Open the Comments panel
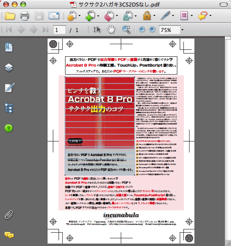This screenshot has width=231, height=246. point(9,235)
